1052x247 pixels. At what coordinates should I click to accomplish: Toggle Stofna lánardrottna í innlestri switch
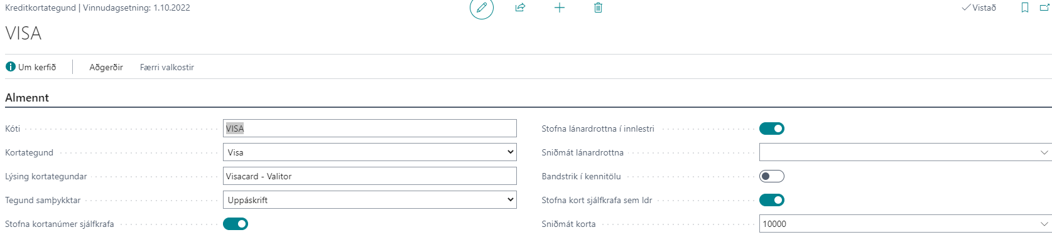772,129
